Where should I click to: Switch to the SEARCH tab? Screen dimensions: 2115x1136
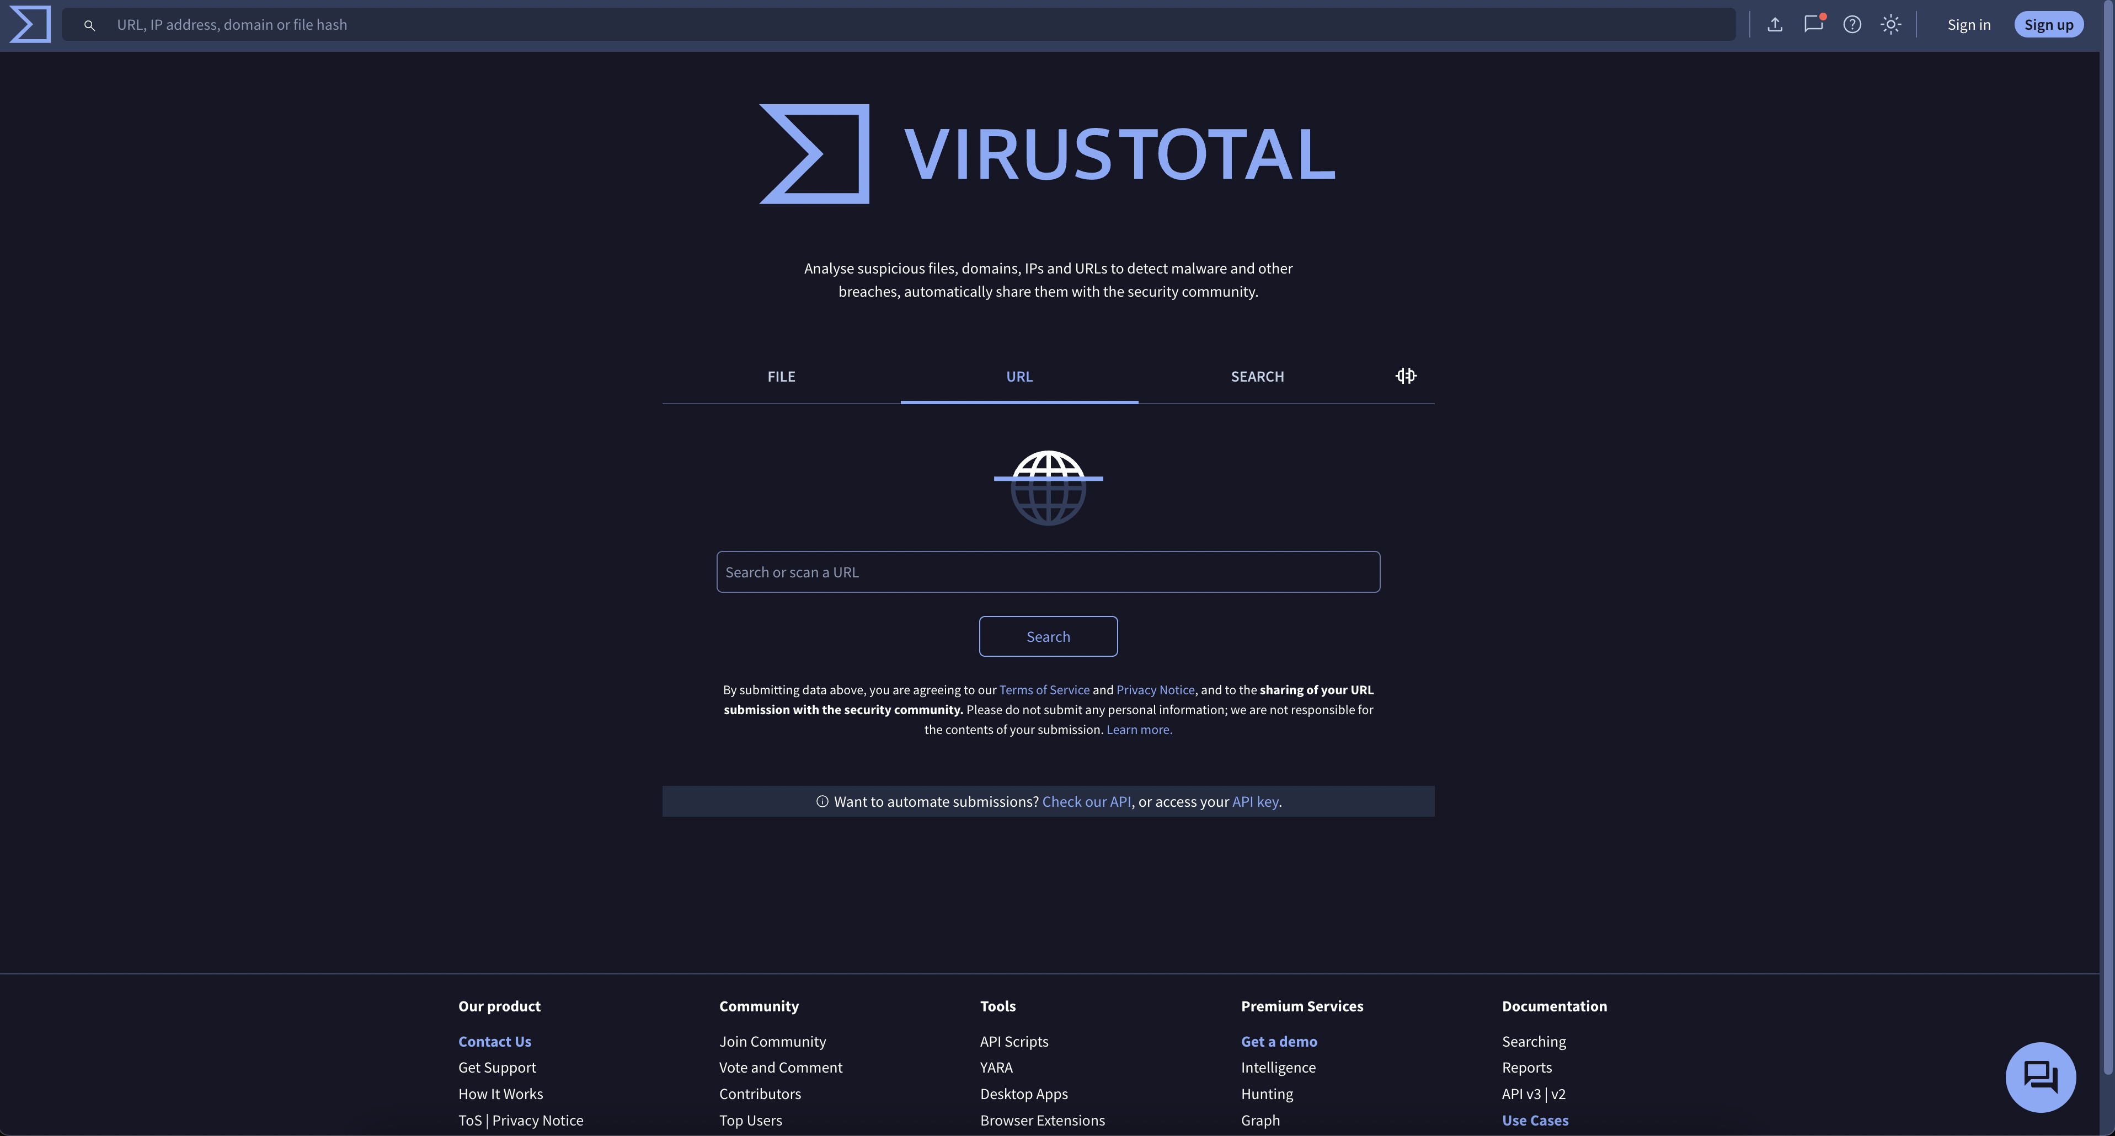(1257, 377)
